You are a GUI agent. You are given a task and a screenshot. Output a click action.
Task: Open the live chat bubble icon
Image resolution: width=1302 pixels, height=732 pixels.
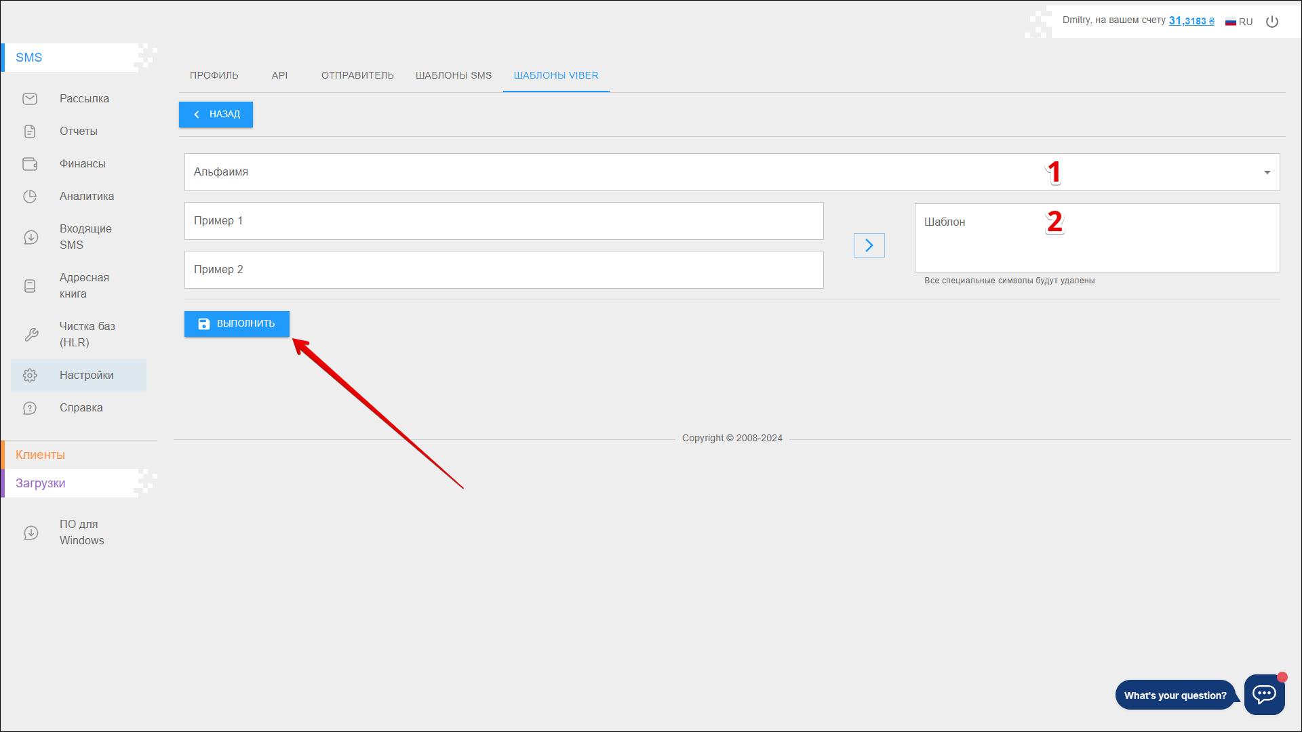tap(1264, 694)
